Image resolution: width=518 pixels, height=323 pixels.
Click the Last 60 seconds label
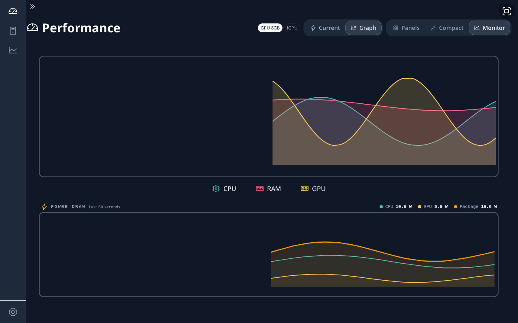104,207
